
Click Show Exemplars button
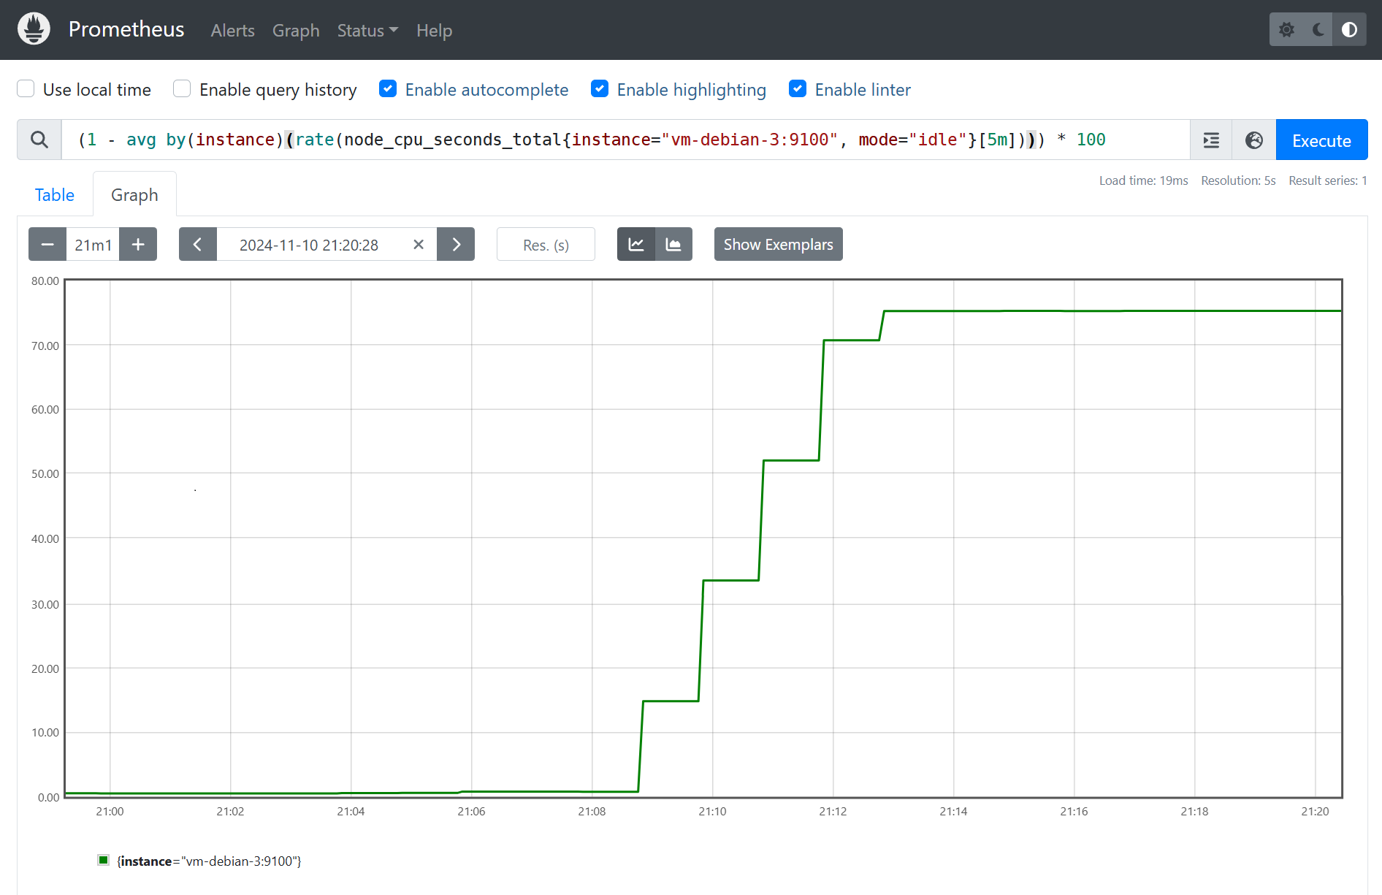pyautogui.click(x=778, y=244)
